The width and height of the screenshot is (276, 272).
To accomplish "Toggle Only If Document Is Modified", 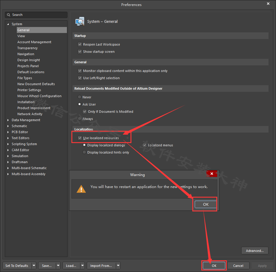I will pos(85,112).
